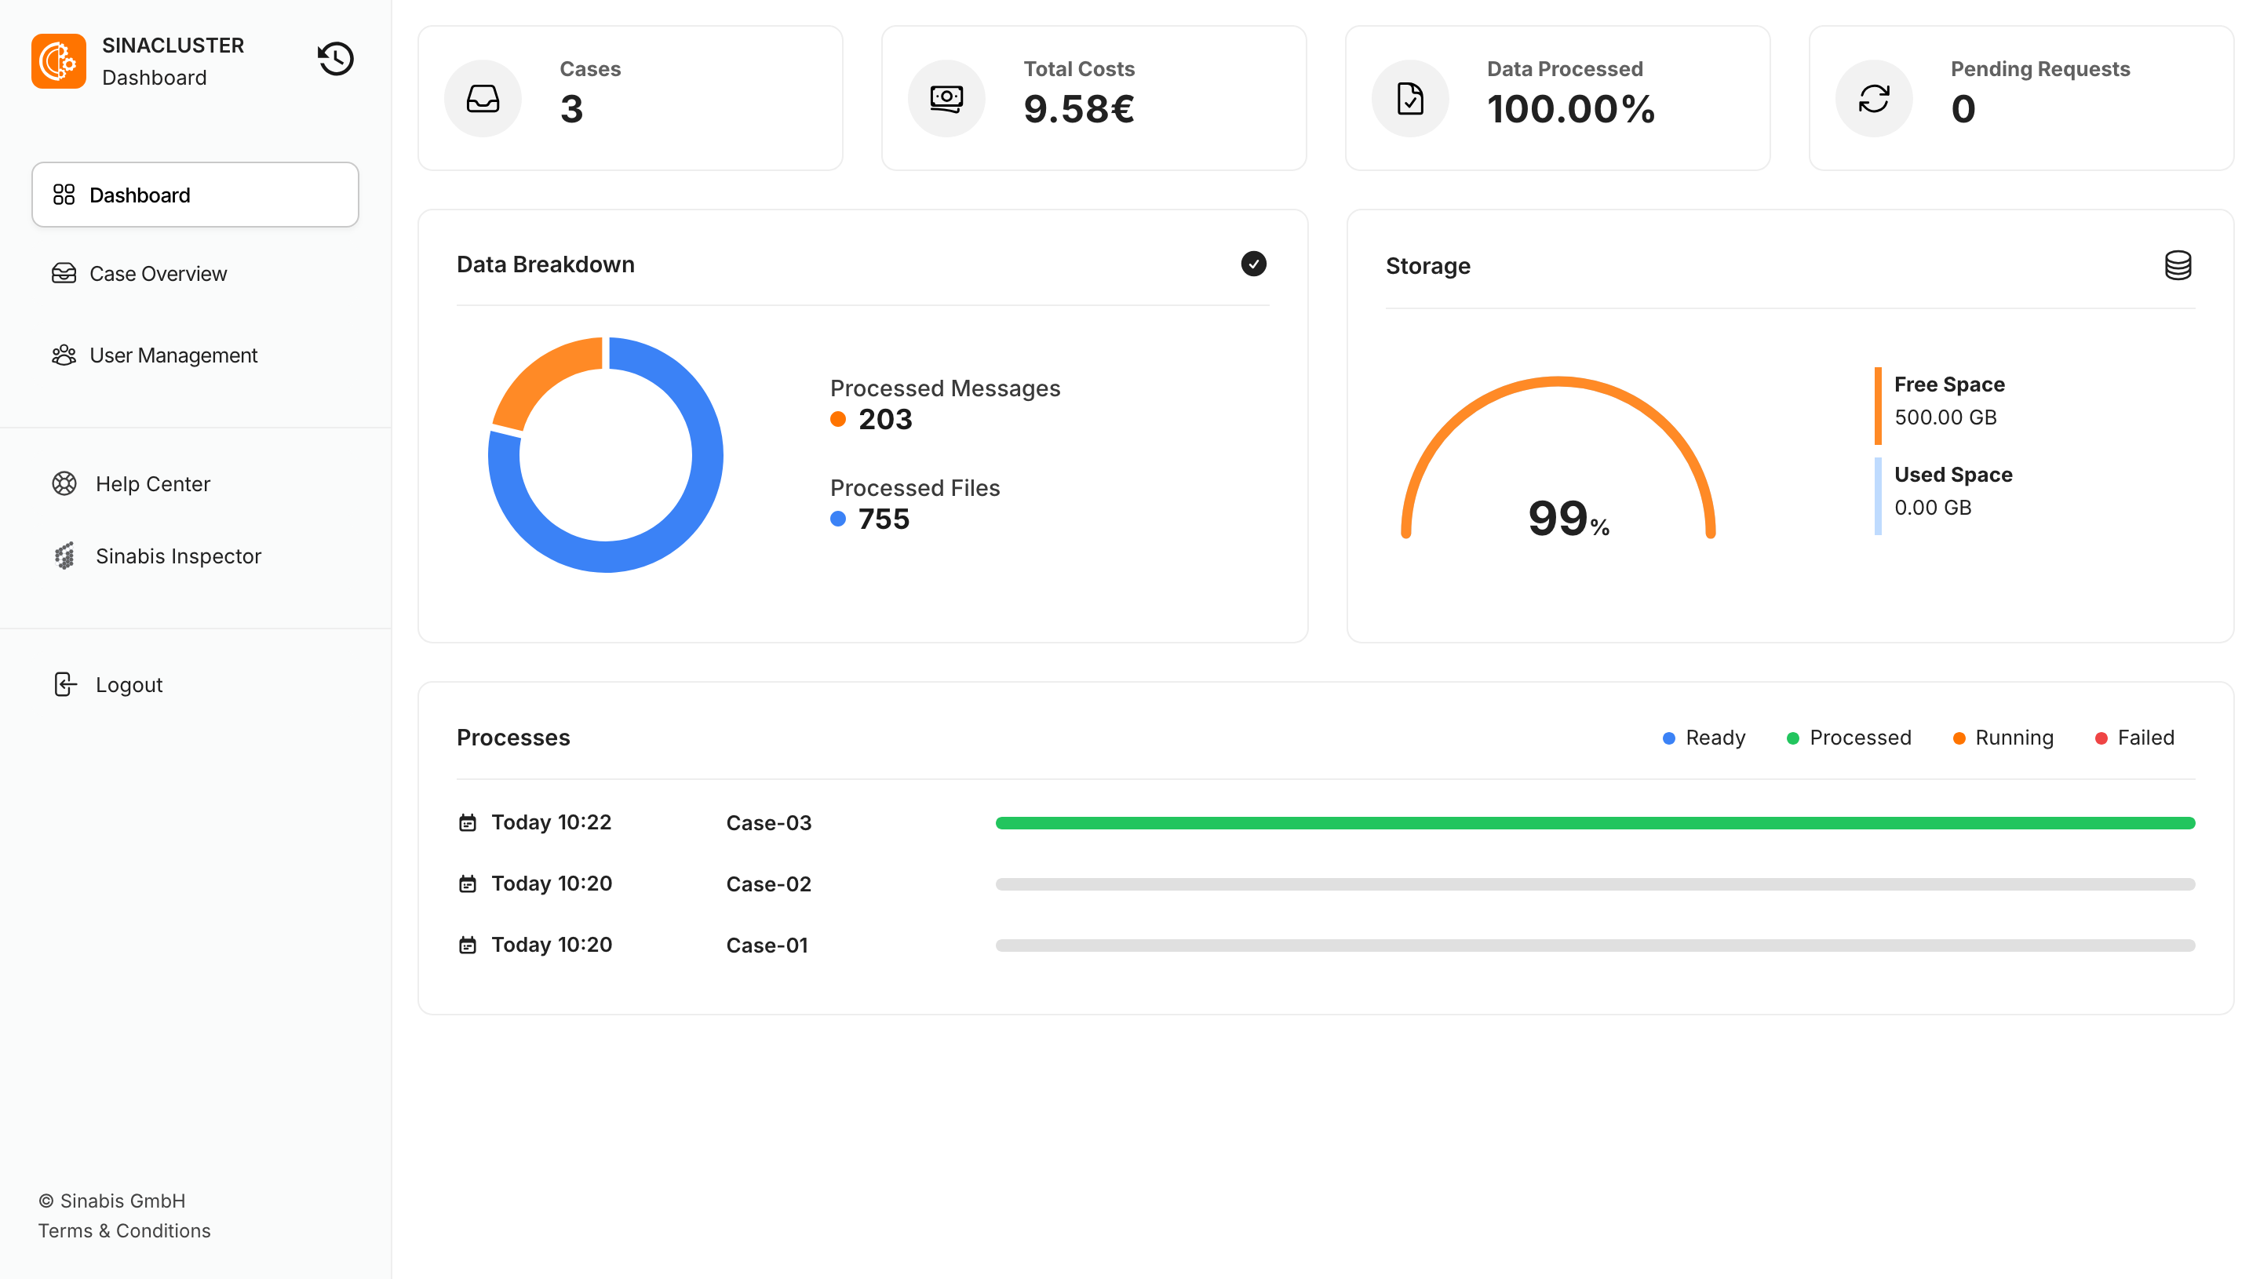
Task: Click the Sinabis Inspector hexagon icon
Action: coord(64,556)
